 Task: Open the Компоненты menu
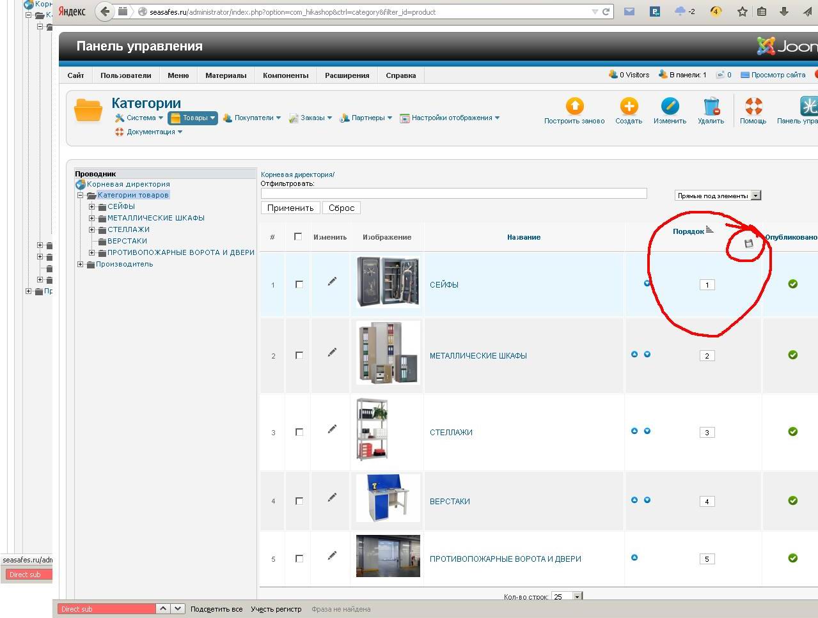pos(285,75)
